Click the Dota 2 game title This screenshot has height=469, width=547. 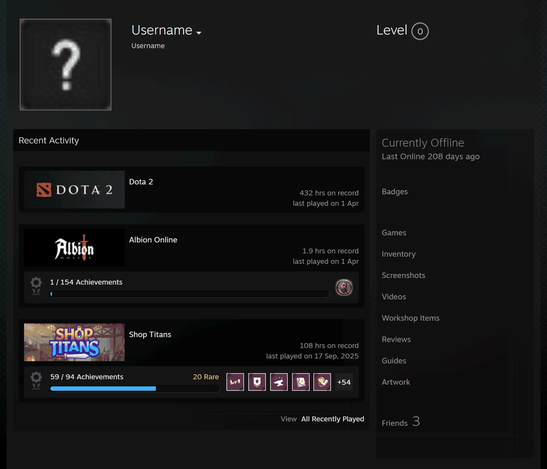tap(141, 182)
